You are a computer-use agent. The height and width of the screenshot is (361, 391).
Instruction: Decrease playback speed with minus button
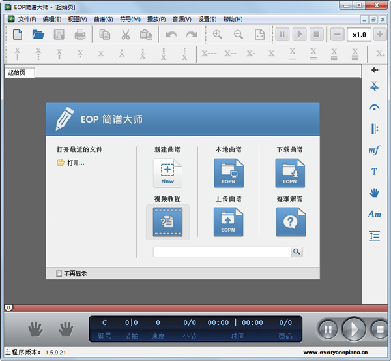click(x=338, y=34)
